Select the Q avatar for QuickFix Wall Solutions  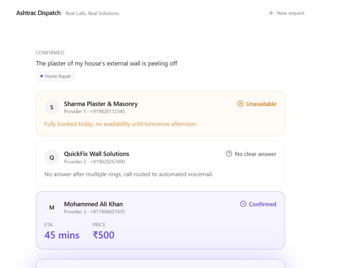pyautogui.click(x=52, y=157)
